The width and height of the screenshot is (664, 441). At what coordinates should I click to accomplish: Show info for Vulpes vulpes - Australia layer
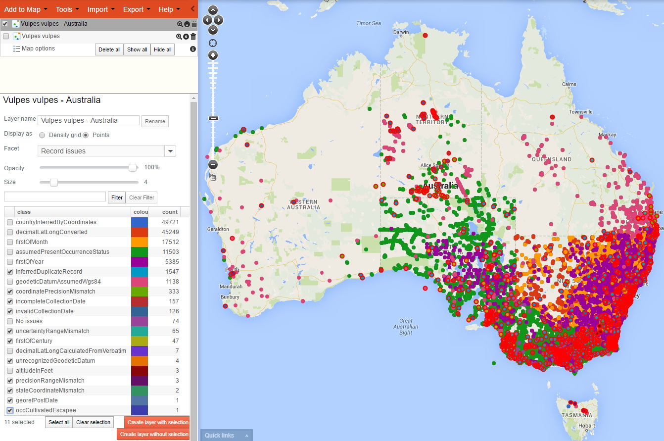click(x=187, y=24)
